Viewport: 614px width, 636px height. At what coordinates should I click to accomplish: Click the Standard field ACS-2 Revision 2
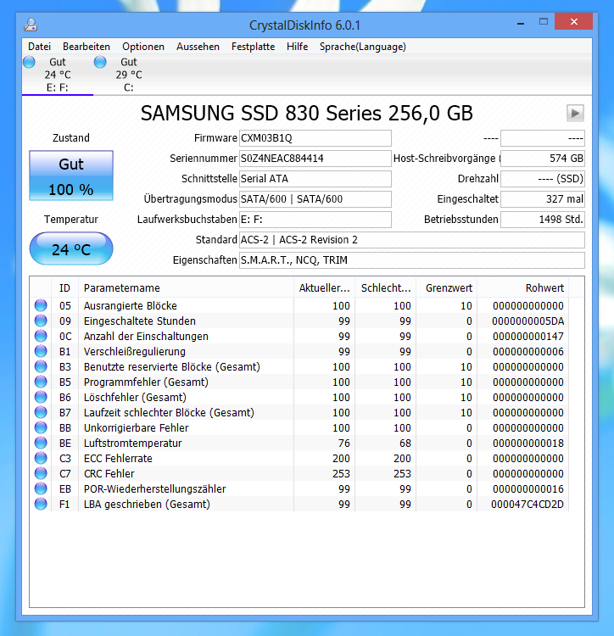(412, 240)
